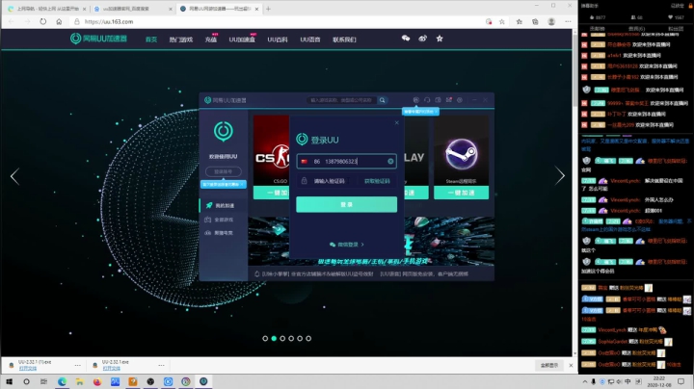Image resolution: width=694 pixels, height=389 pixels.
Task: Open Firefox from the taskbar
Action: (x=97, y=381)
